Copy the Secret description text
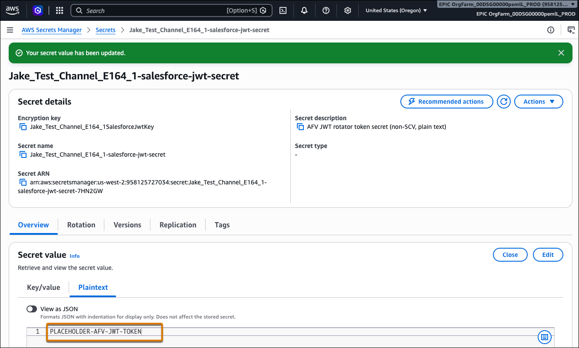Image resolution: width=579 pixels, height=348 pixels. tap(300, 127)
